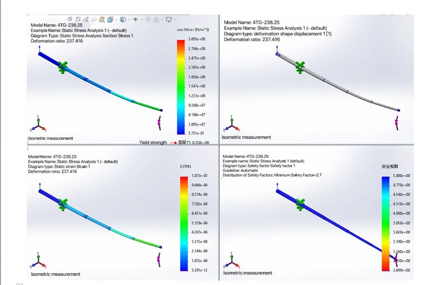Click the View Settings monitor icon
Image resolution: width=432 pixels, height=285 pixels.
[x=169, y=18]
